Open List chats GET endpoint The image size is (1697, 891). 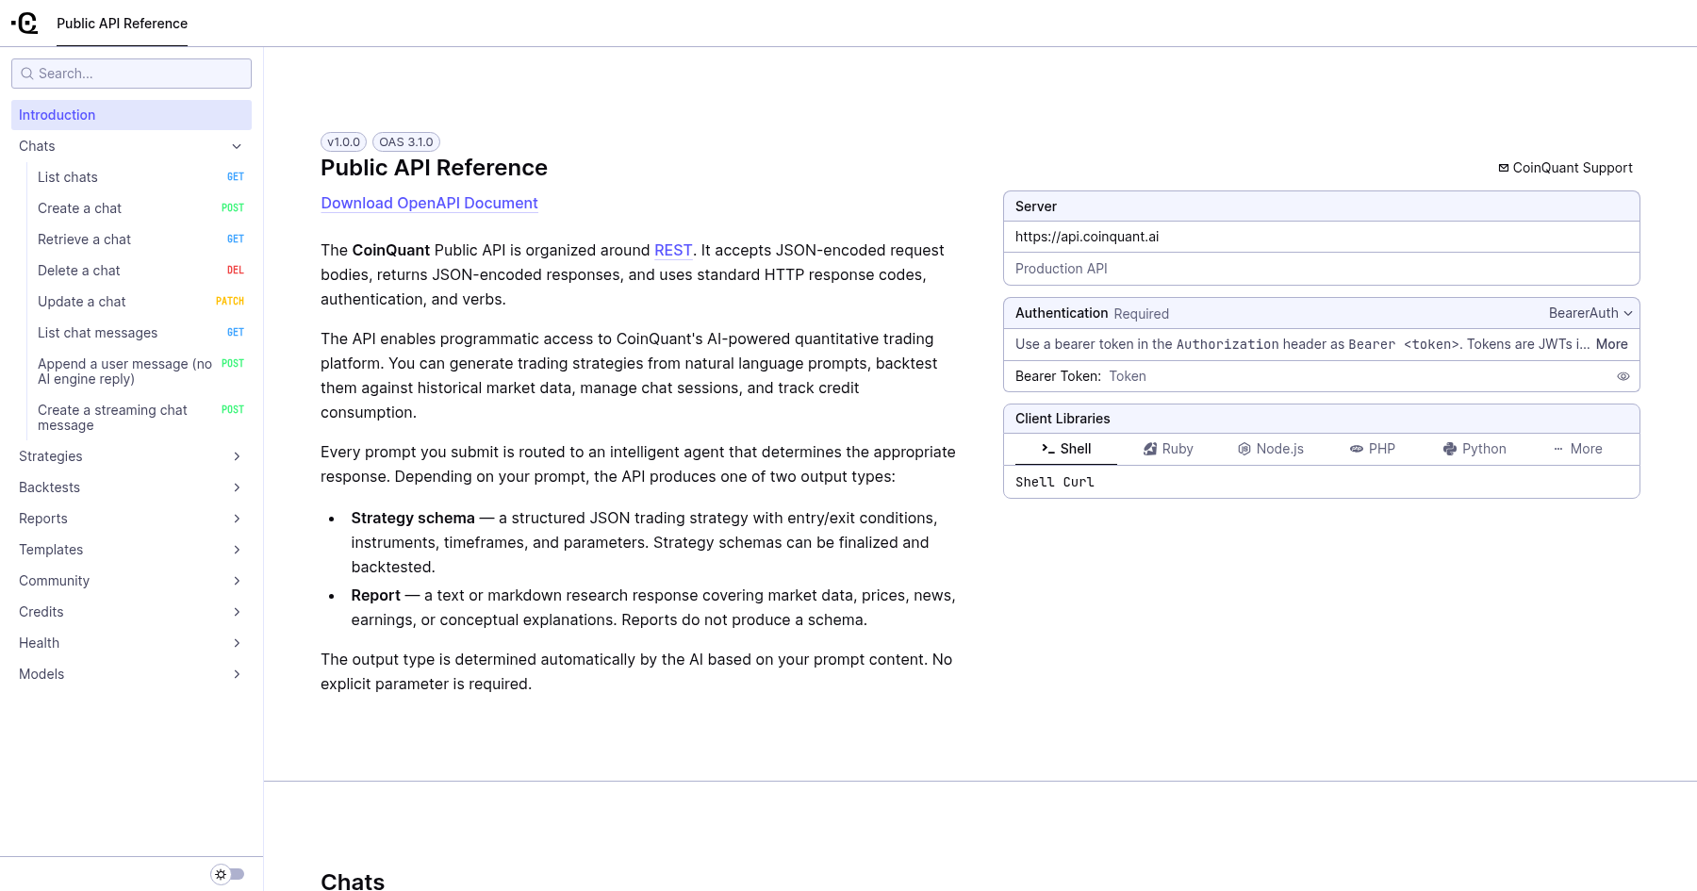(140, 177)
